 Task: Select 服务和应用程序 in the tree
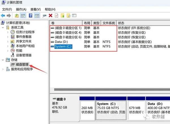coord(22,69)
